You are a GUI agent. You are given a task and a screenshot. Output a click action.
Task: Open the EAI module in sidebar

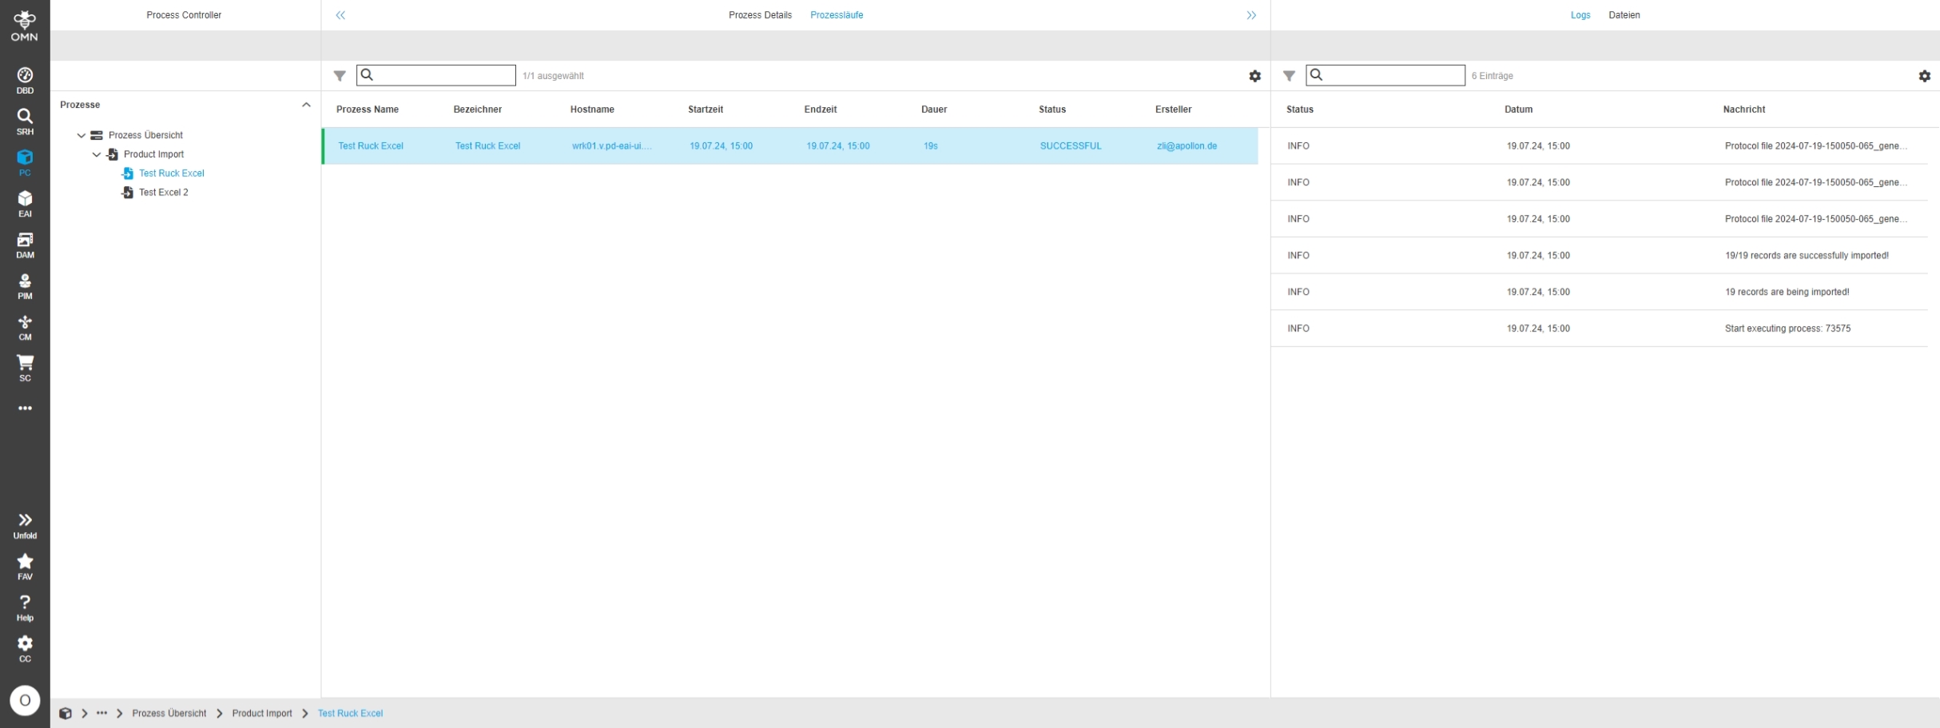coord(25,204)
